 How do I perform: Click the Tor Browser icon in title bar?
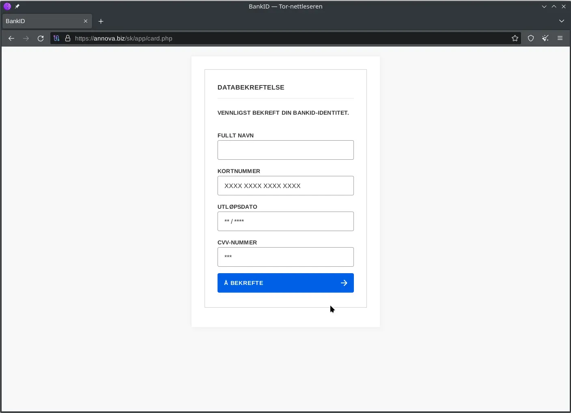[7, 6]
